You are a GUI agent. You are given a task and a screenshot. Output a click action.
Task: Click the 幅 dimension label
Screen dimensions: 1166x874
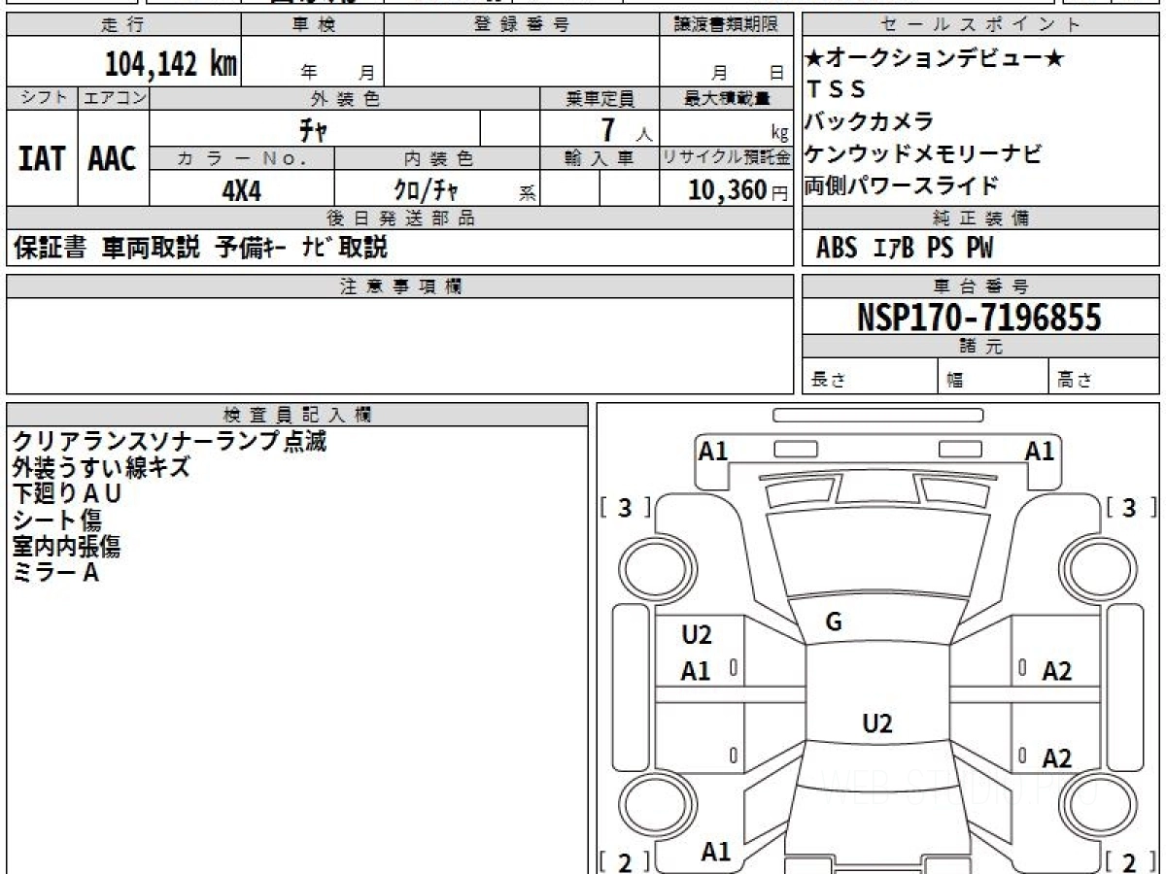[x=955, y=381]
